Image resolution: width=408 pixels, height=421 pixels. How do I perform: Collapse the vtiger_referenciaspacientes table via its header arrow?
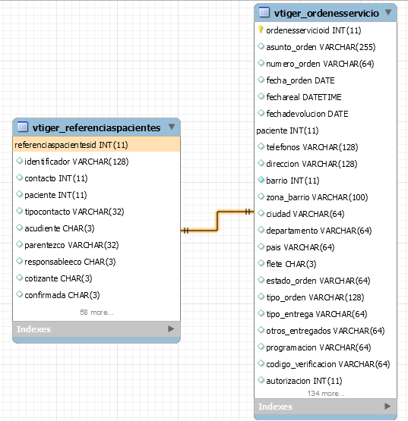pyautogui.click(x=172, y=127)
